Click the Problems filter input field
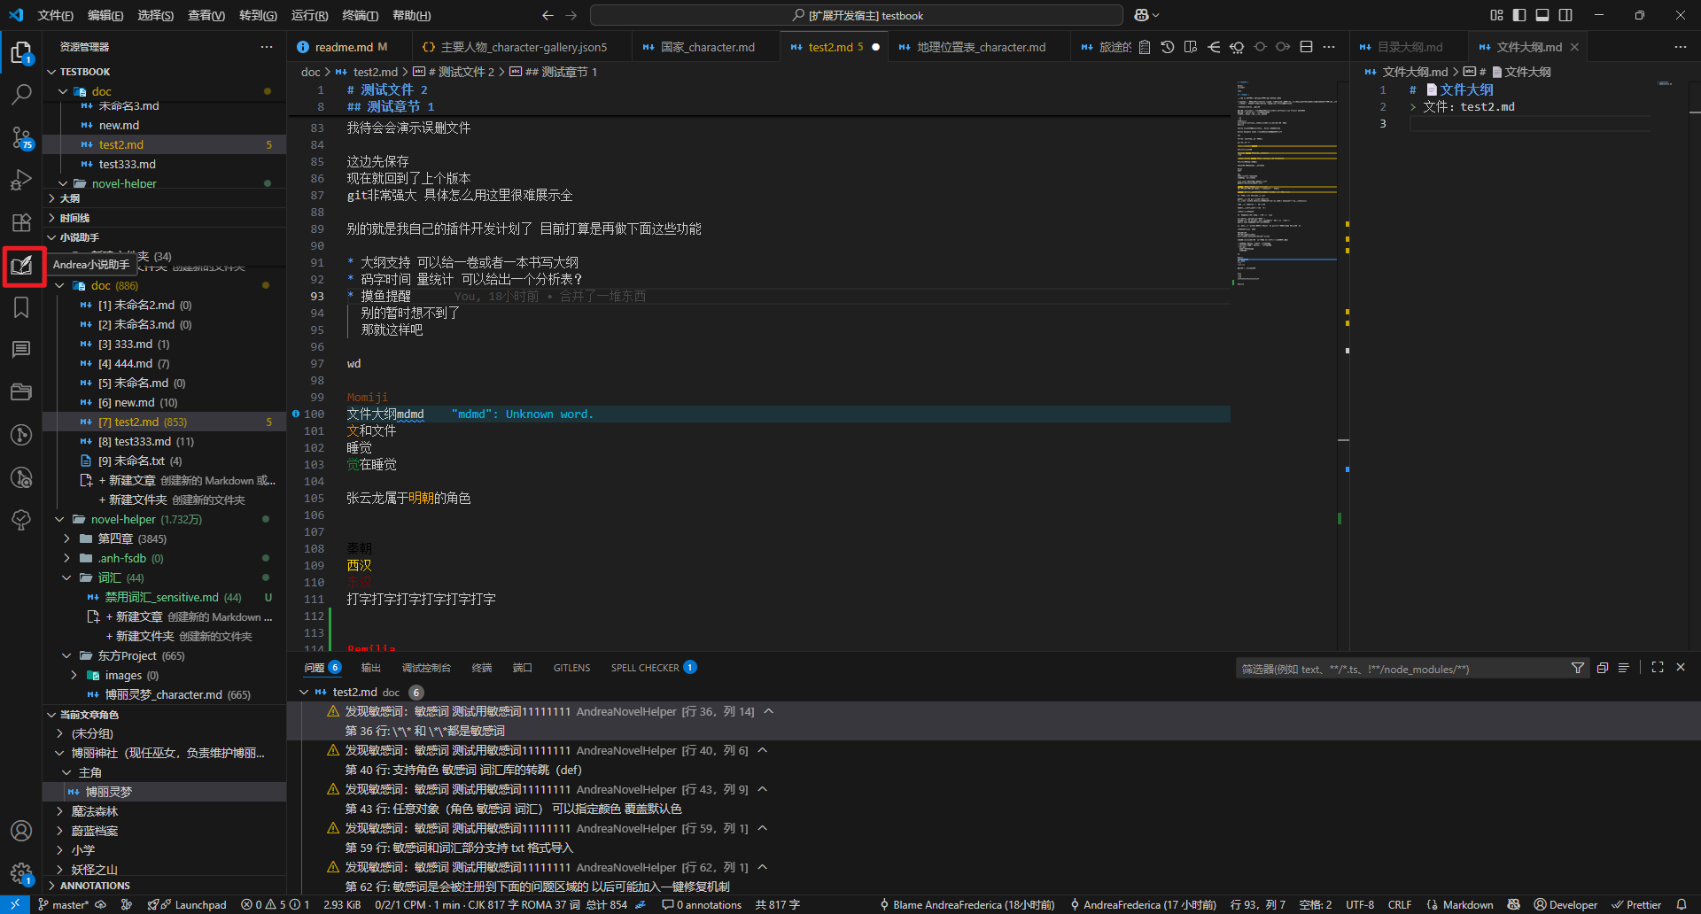The width and height of the screenshot is (1701, 914). coord(1400,669)
